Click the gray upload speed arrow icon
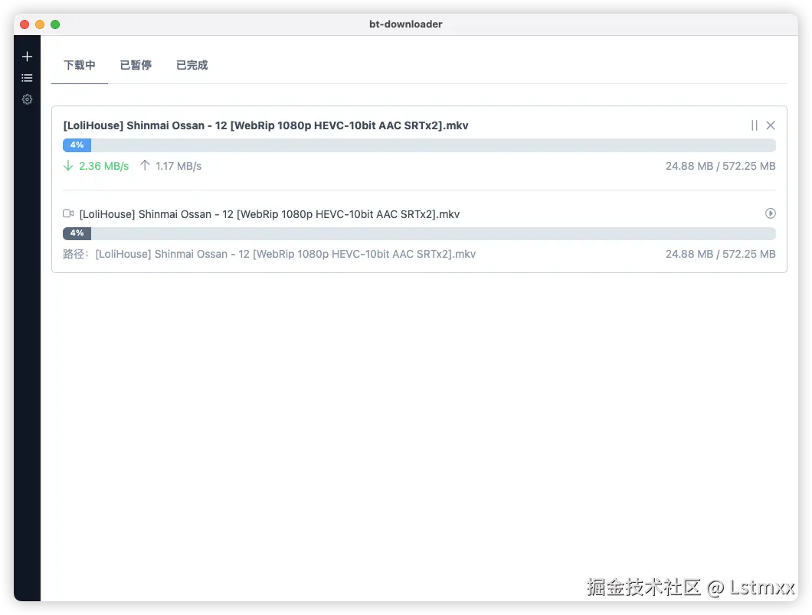This screenshot has height=615, width=812. coord(145,165)
